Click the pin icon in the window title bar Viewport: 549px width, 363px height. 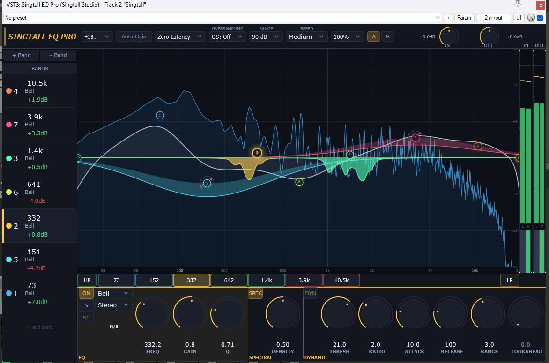click(x=518, y=4)
